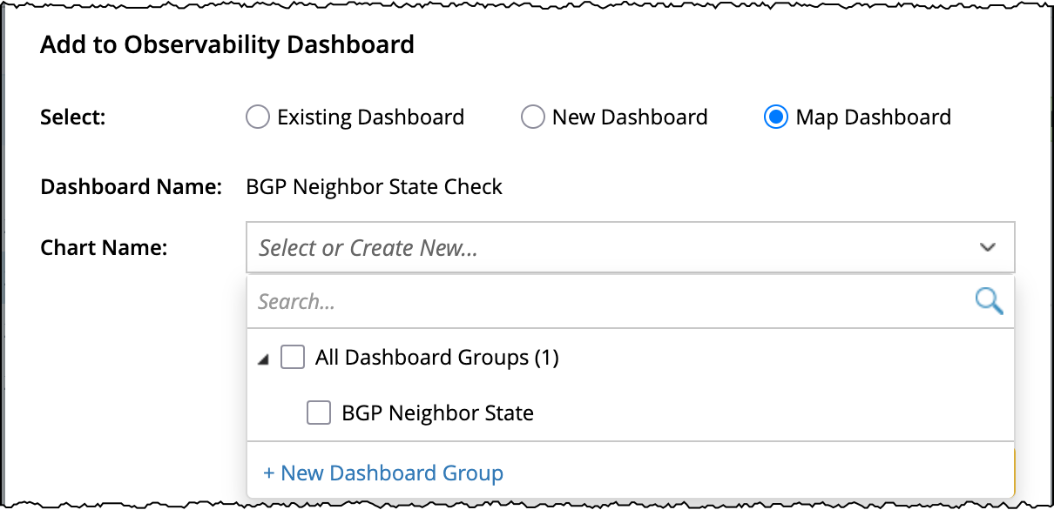Collapse the All Dashboard Groups tree triangle
1054x510 pixels.
coord(264,359)
